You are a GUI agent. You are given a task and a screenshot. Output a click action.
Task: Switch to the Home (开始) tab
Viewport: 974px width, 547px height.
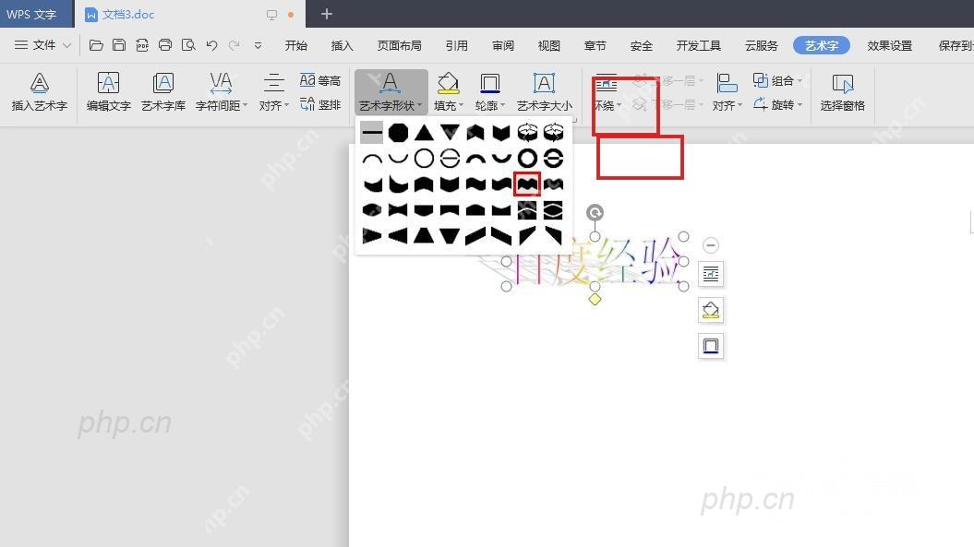click(x=295, y=45)
